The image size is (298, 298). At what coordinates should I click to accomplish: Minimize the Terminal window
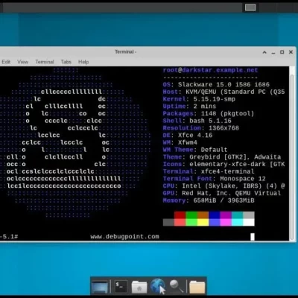(x=273, y=52)
